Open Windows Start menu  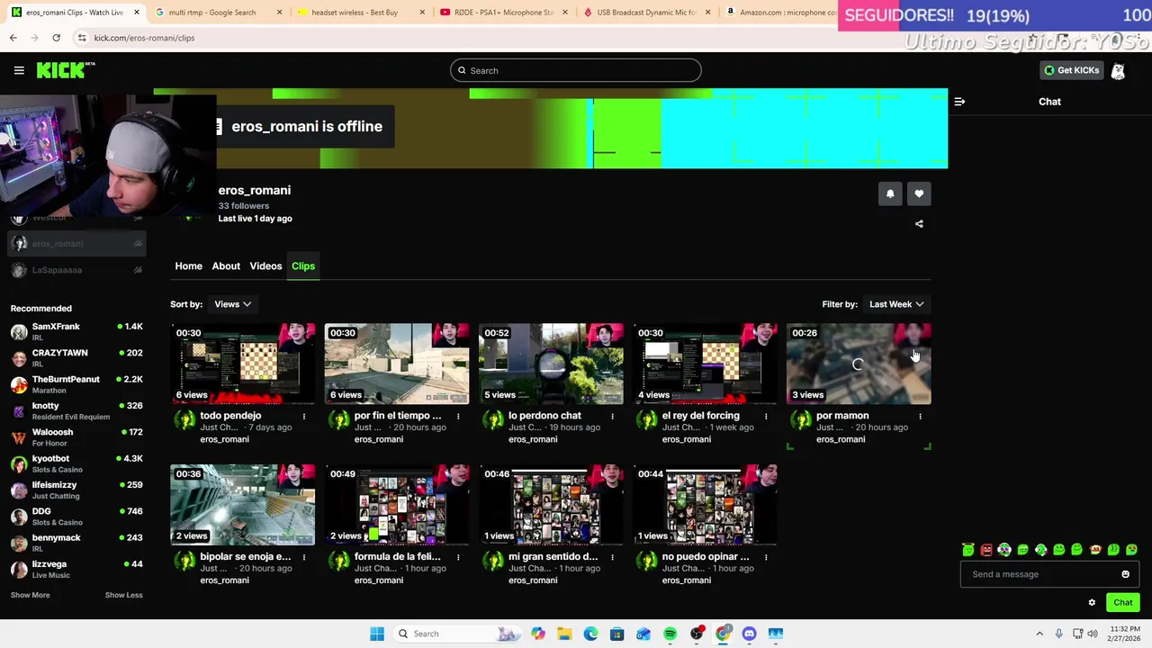click(x=377, y=634)
